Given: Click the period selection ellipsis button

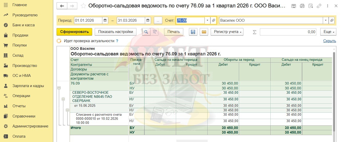Looking at the screenshot, I should point(158,20).
